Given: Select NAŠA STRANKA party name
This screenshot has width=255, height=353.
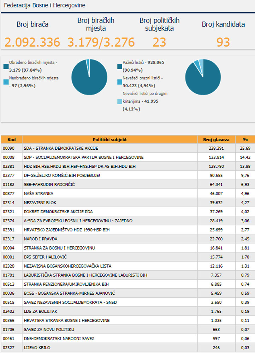Looking at the screenshot, I should 38,193.
